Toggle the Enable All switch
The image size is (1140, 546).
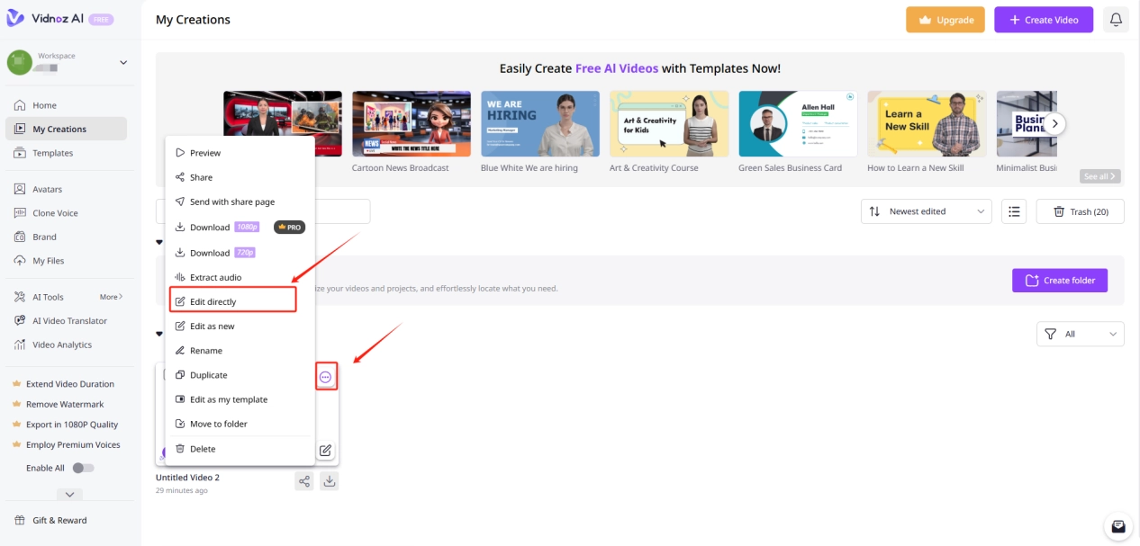(83, 468)
